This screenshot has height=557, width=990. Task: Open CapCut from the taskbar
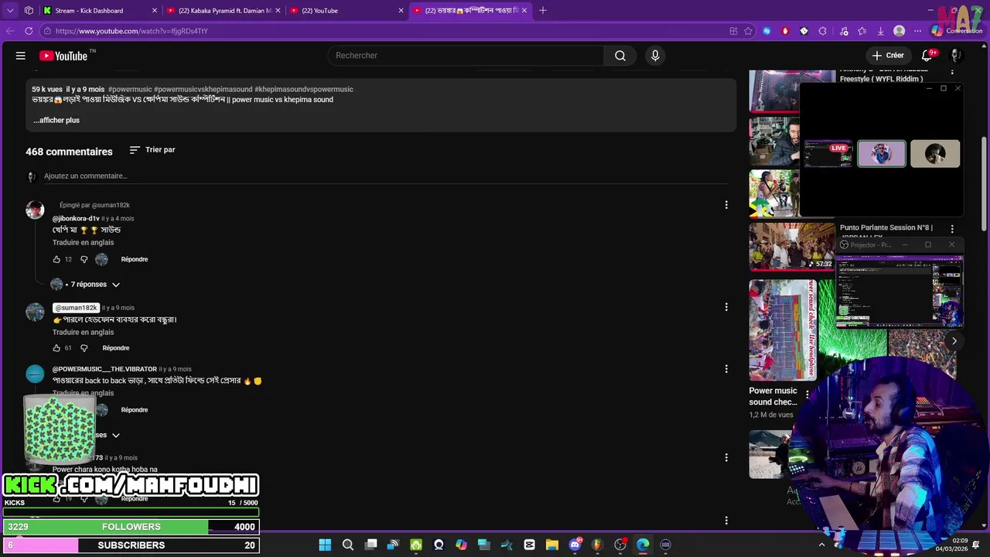529,545
